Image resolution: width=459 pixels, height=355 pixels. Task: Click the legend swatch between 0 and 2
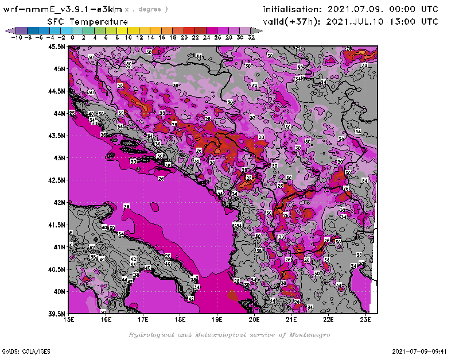[77, 30]
